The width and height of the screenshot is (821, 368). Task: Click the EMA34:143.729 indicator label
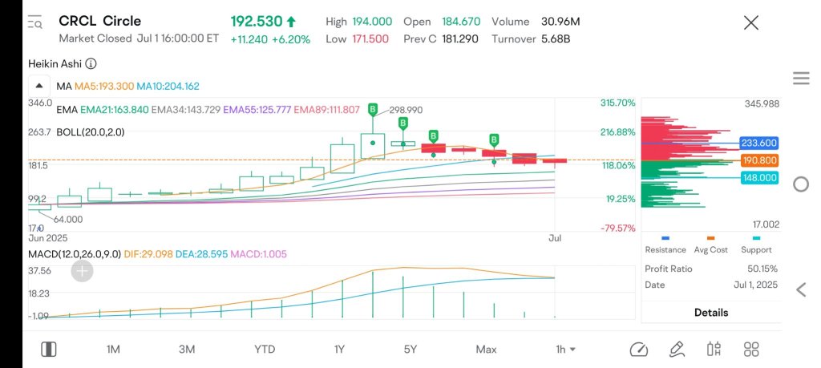coord(186,110)
